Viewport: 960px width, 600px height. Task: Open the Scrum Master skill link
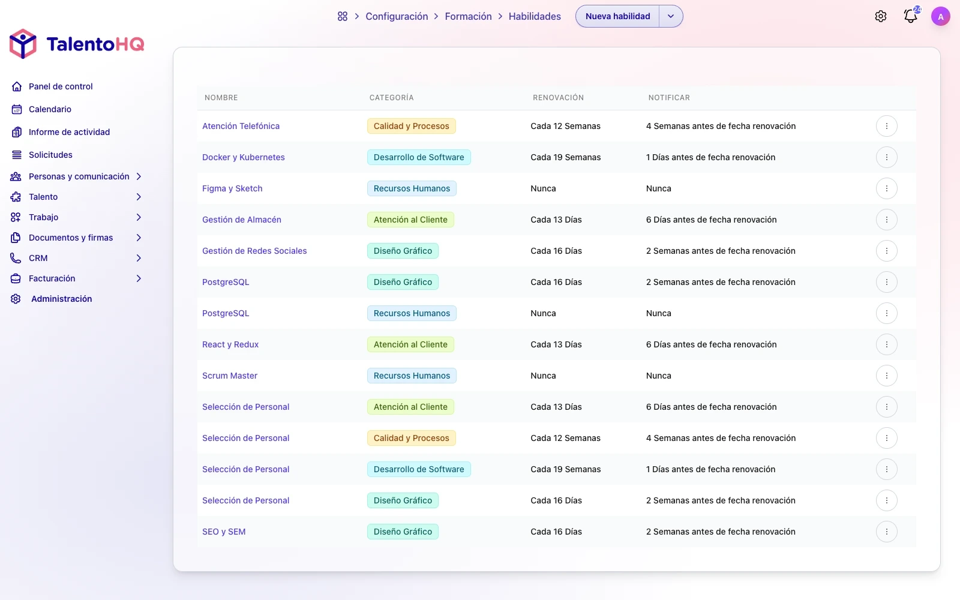click(230, 376)
